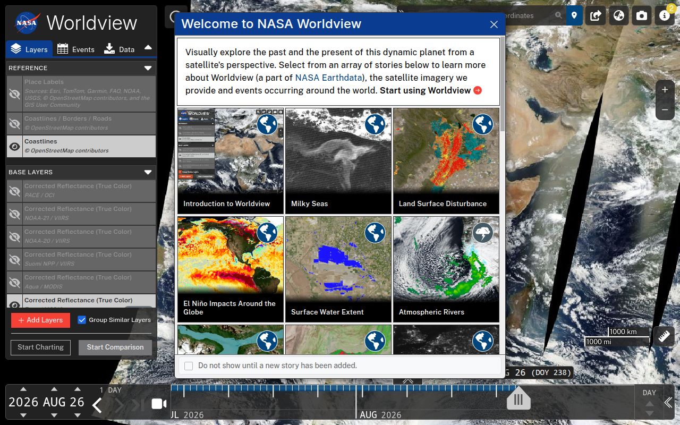Open the measure ruler tool
This screenshot has width=680, height=425.
[664, 336]
